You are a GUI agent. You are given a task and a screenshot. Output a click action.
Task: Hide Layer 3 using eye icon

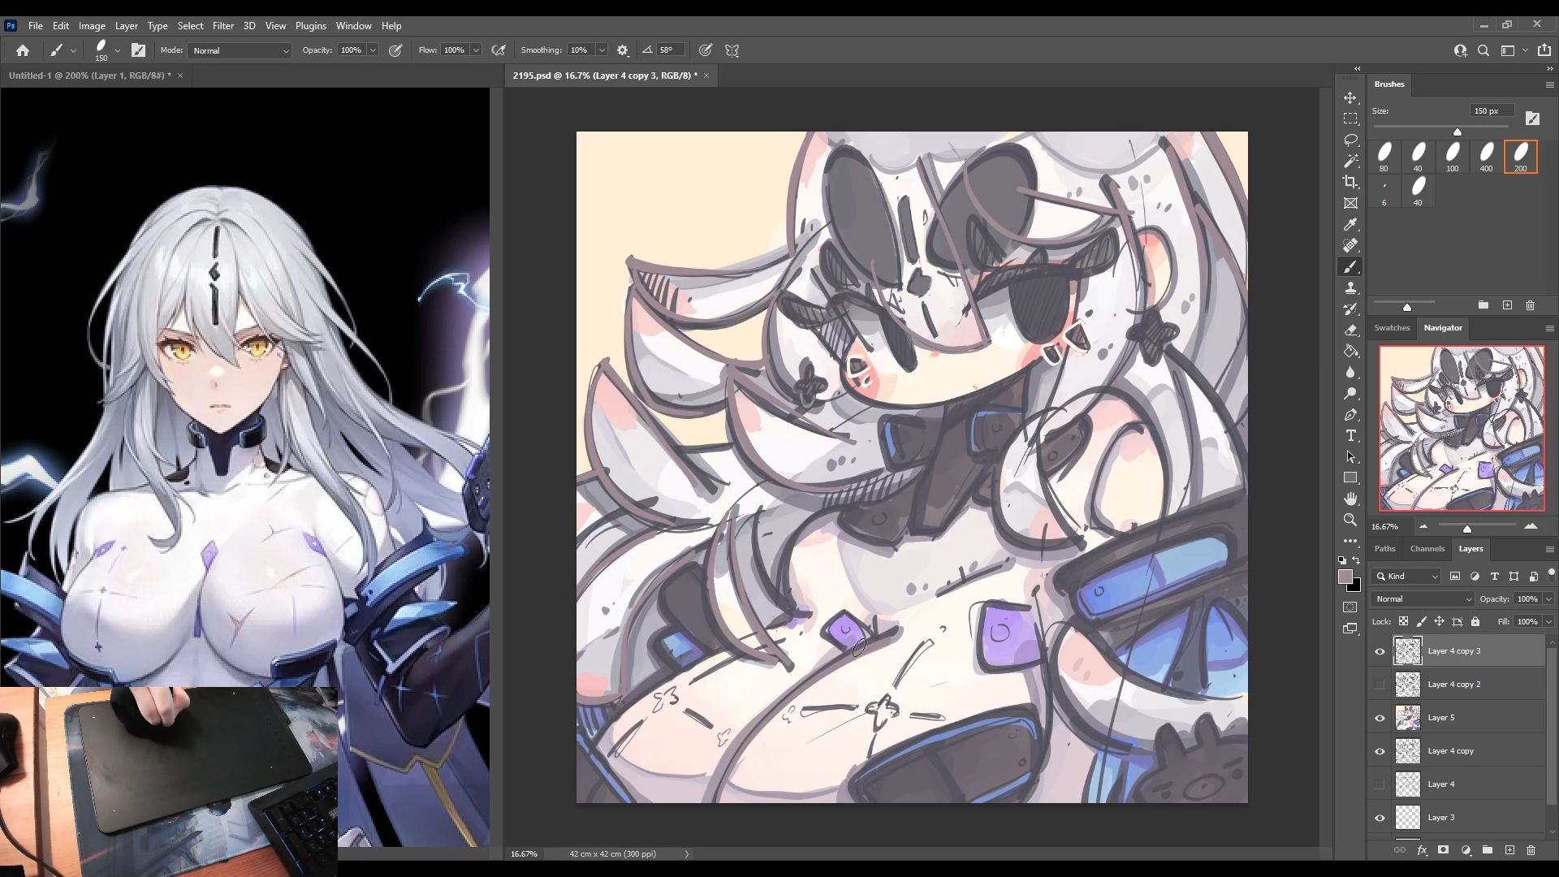[x=1380, y=818]
